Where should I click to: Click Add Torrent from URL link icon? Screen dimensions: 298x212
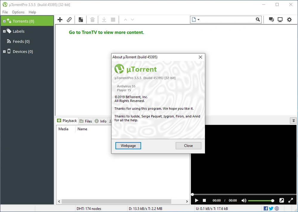coord(69,20)
